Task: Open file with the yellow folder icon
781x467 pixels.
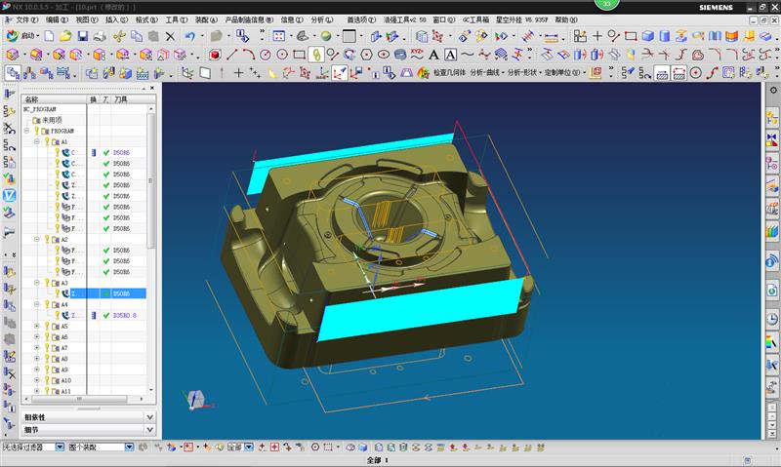Action: (x=64, y=36)
